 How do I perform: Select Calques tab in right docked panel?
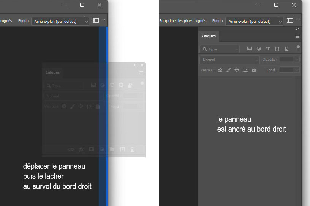coord(209,36)
